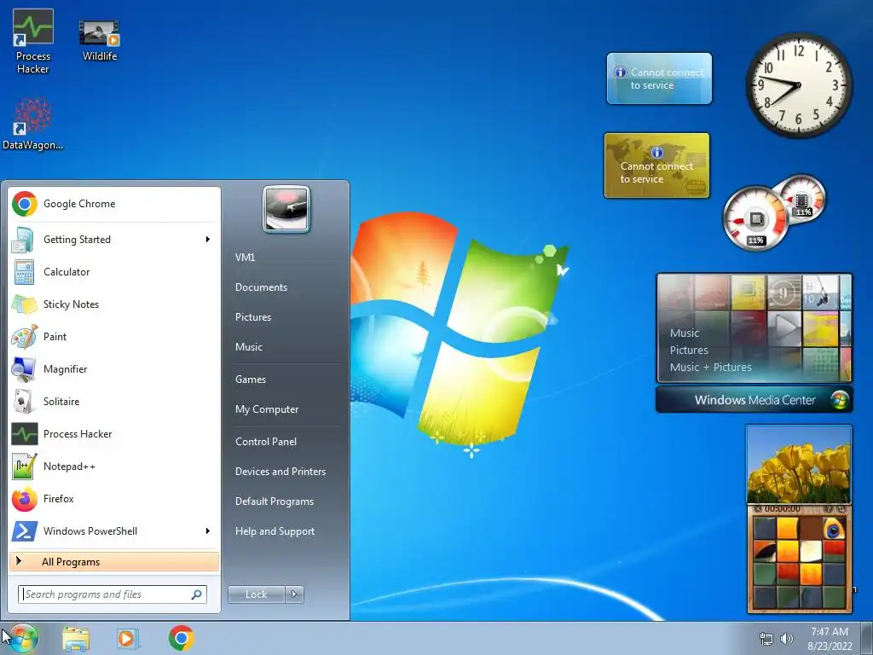Click the network tray icon
The height and width of the screenshot is (655, 873).
(766, 639)
